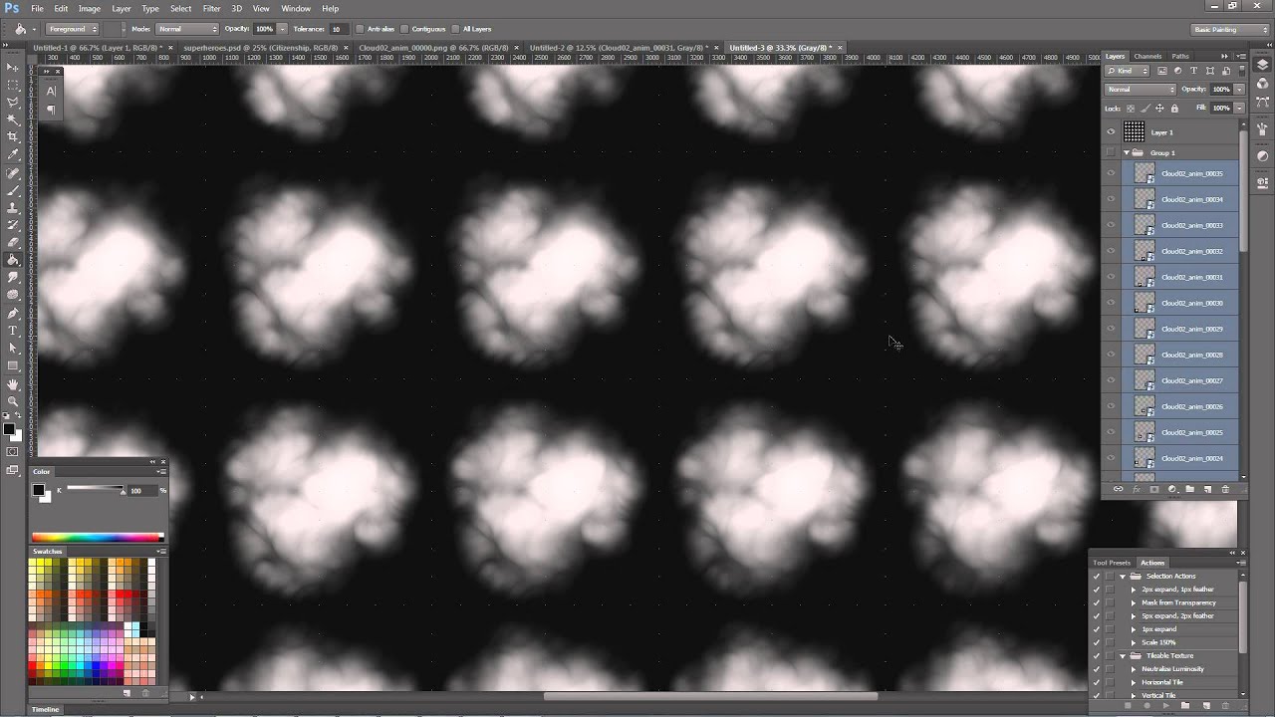Select the Move tool
Viewport: 1275px width, 717px height.
13,67
